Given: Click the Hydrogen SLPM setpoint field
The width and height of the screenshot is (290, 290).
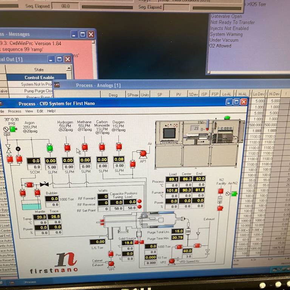Looking at the screenshot, I should (x=68, y=167).
